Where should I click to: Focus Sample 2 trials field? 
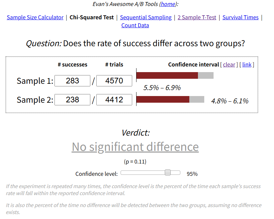pos(114,100)
